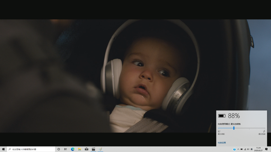Screen dimensions: 271x152
Task: Open the network status tray icon
Action: click(245, 149)
